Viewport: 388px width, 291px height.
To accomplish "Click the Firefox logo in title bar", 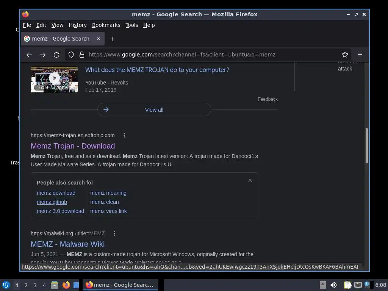I will 25,14.
